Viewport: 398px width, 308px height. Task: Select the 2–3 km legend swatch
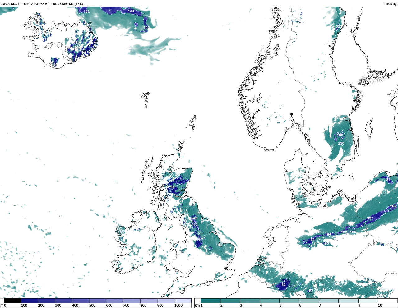(x=230, y=301)
